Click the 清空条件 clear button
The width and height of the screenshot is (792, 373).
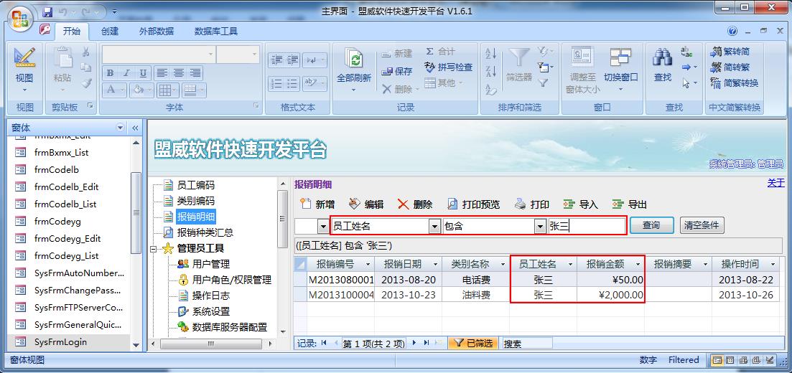(x=702, y=225)
